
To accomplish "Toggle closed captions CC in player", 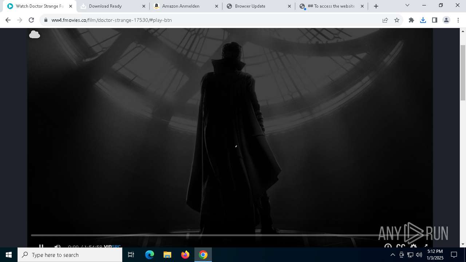I will (x=401, y=246).
